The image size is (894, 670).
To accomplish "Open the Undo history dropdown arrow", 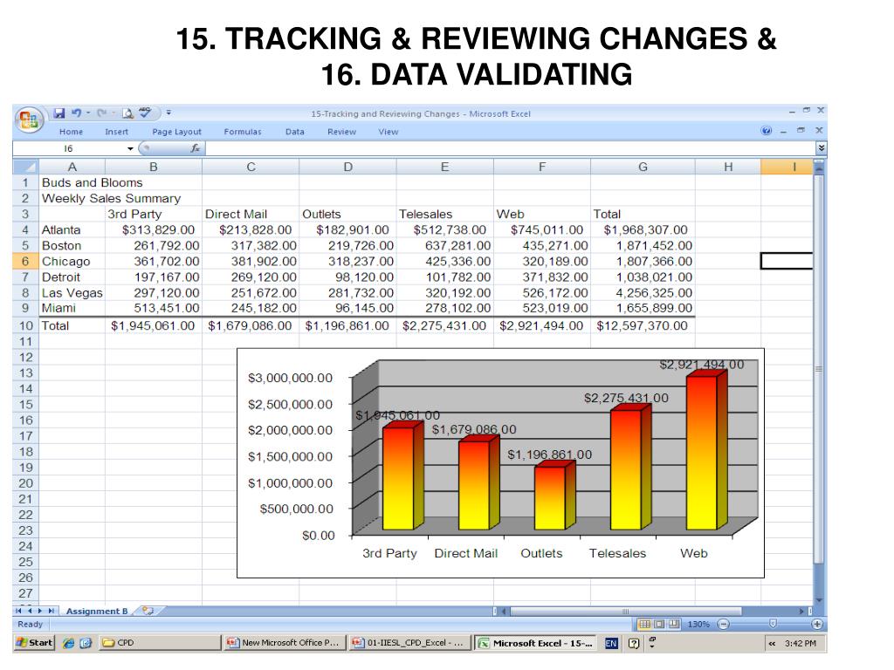I will [88, 113].
